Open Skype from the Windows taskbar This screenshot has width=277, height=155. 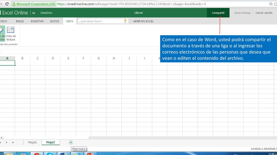click(x=50, y=154)
